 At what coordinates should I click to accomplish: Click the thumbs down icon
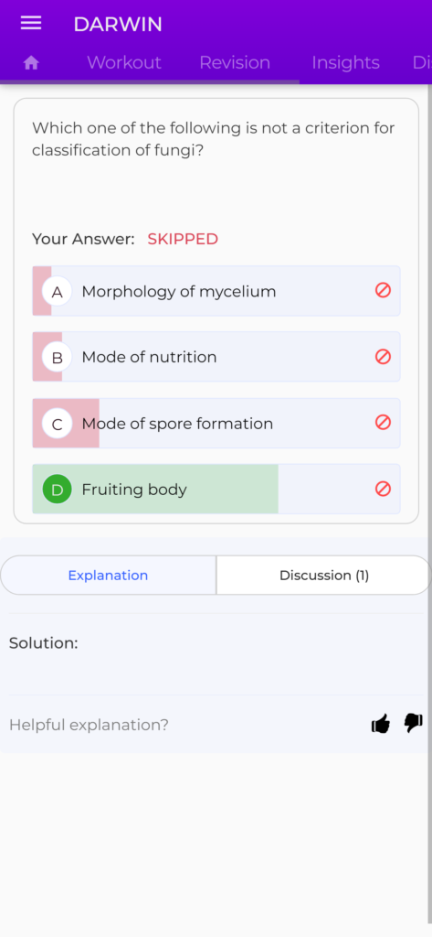[414, 723]
